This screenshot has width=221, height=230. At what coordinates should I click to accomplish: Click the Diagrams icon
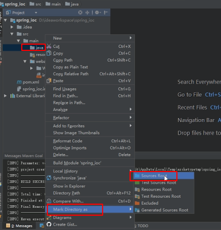click(x=49, y=218)
